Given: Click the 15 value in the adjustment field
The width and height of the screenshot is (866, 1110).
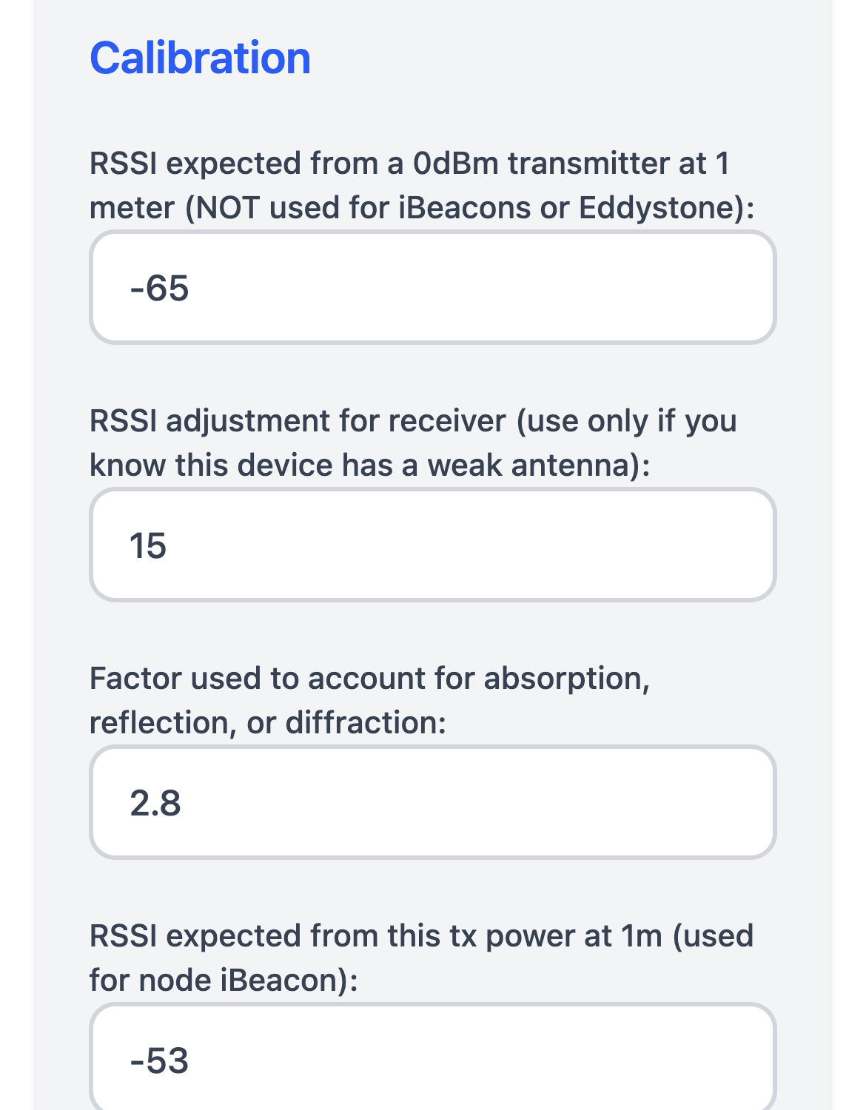Looking at the screenshot, I should click(x=148, y=545).
